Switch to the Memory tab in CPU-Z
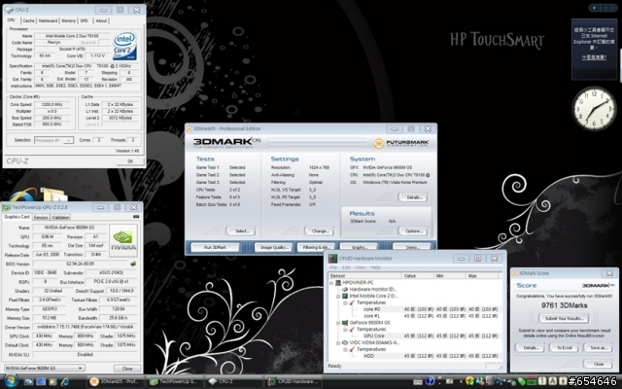This screenshot has width=622, height=389. (x=68, y=20)
